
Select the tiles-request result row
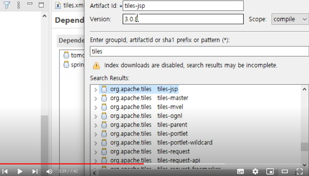[145, 151]
